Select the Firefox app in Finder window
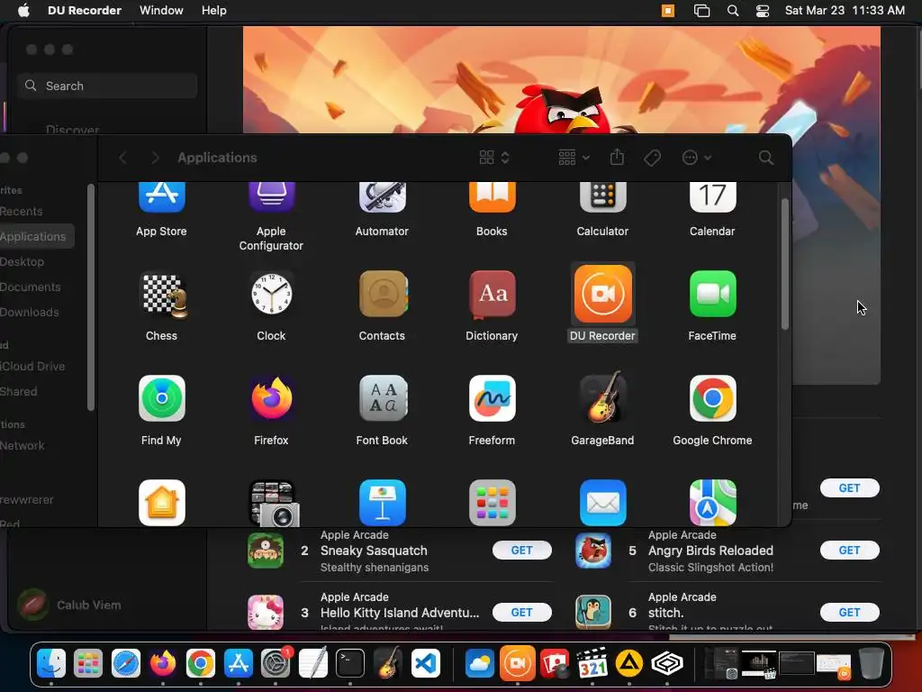922x692 pixels. coord(271,398)
